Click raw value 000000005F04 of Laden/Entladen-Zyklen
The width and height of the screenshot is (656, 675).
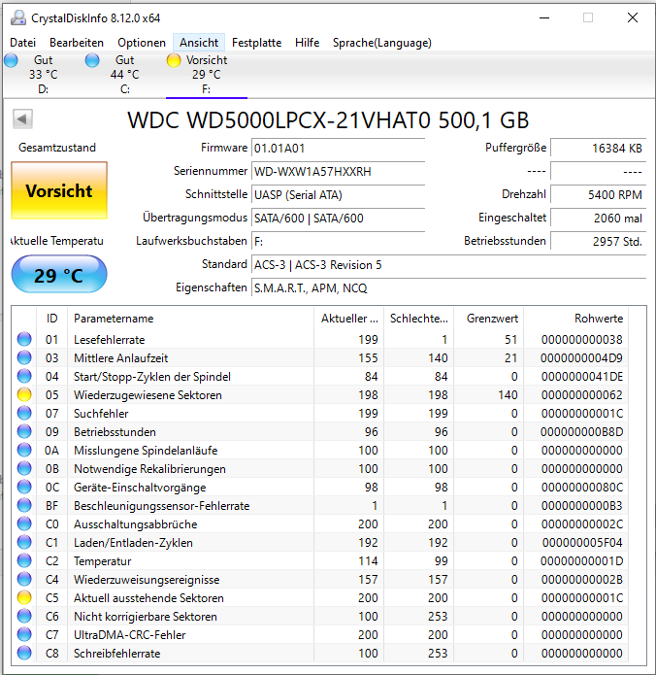[x=582, y=542]
